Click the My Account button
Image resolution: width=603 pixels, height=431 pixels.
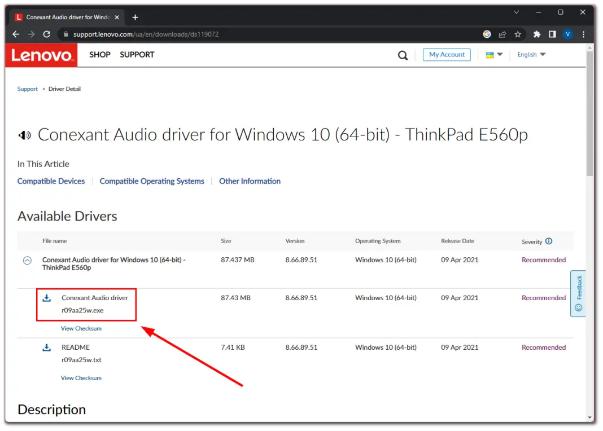coord(447,55)
